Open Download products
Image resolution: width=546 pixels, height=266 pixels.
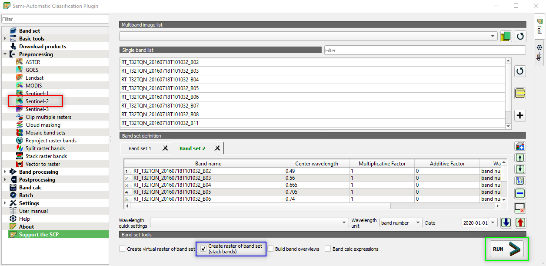pos(42,47)
